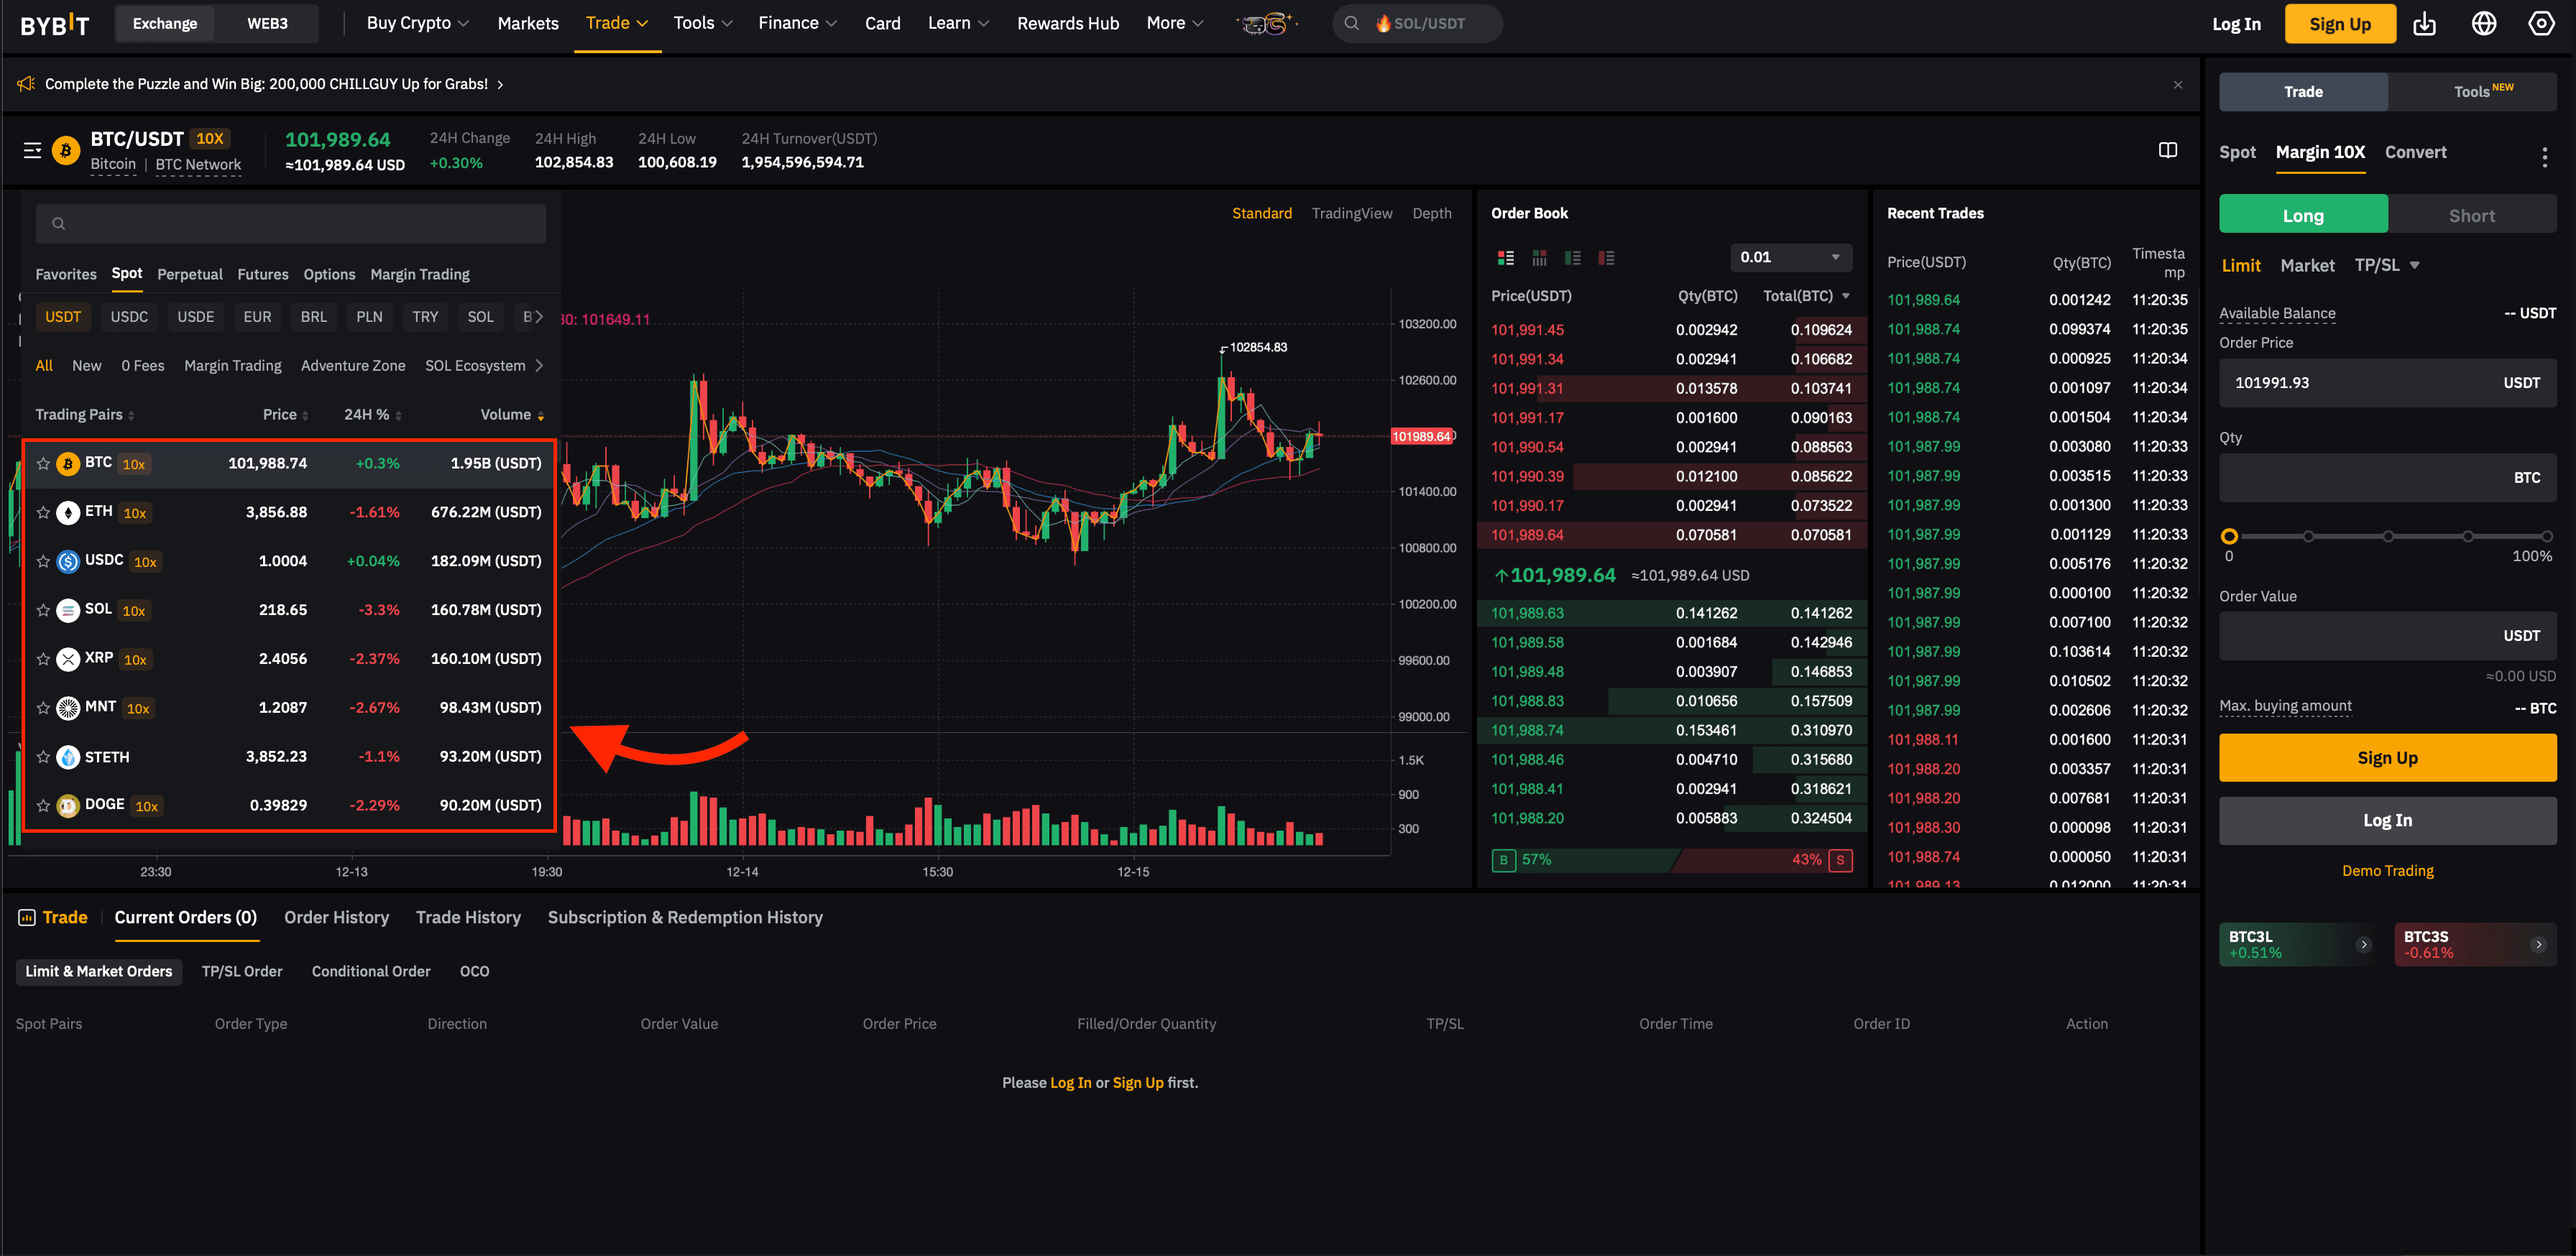Switch order direction to Short

tap(2471, 215)
